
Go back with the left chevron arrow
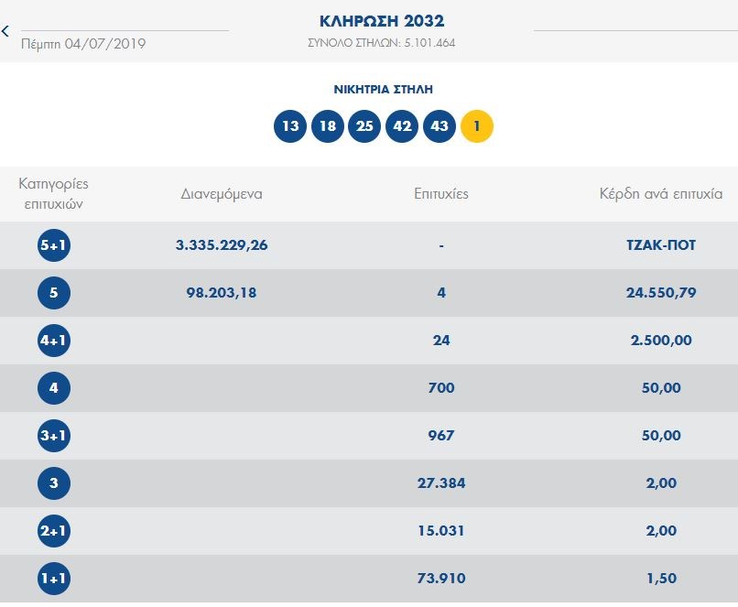pyautogui.click(x=5, y=31)
